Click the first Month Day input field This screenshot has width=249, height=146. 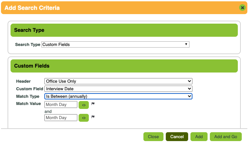point(61,105)
